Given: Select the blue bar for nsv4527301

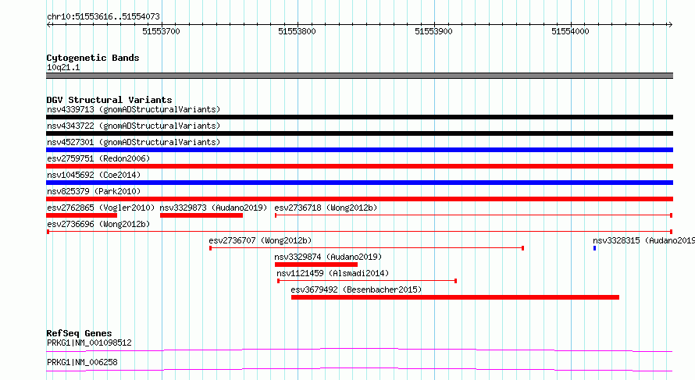Looking at the screenshot, I should [359, 150].
